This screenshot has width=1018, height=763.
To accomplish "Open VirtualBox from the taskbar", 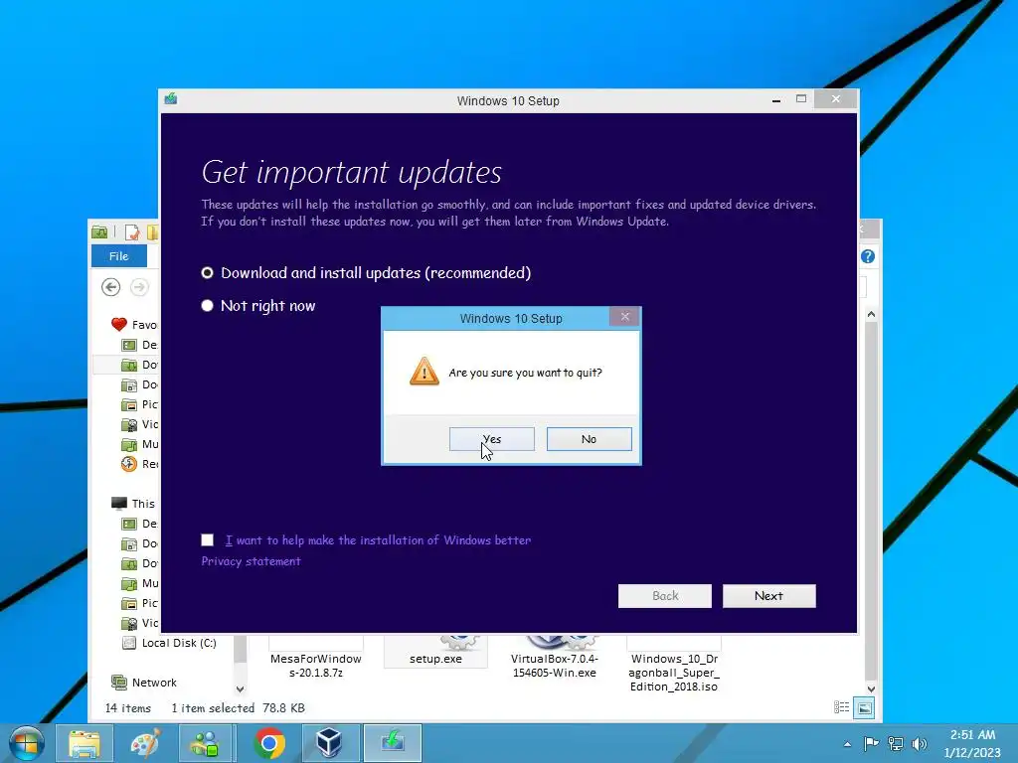I will [x=329, y=743].
